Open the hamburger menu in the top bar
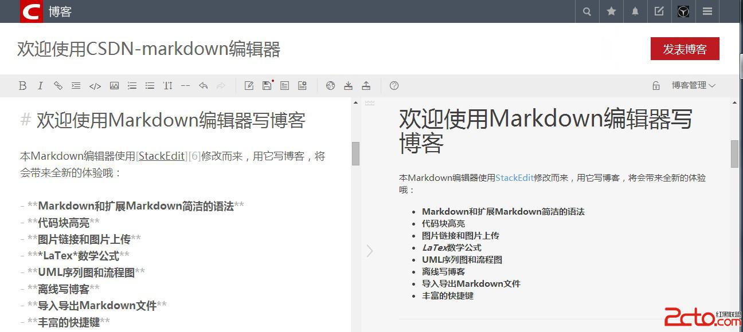 [707, 11]
